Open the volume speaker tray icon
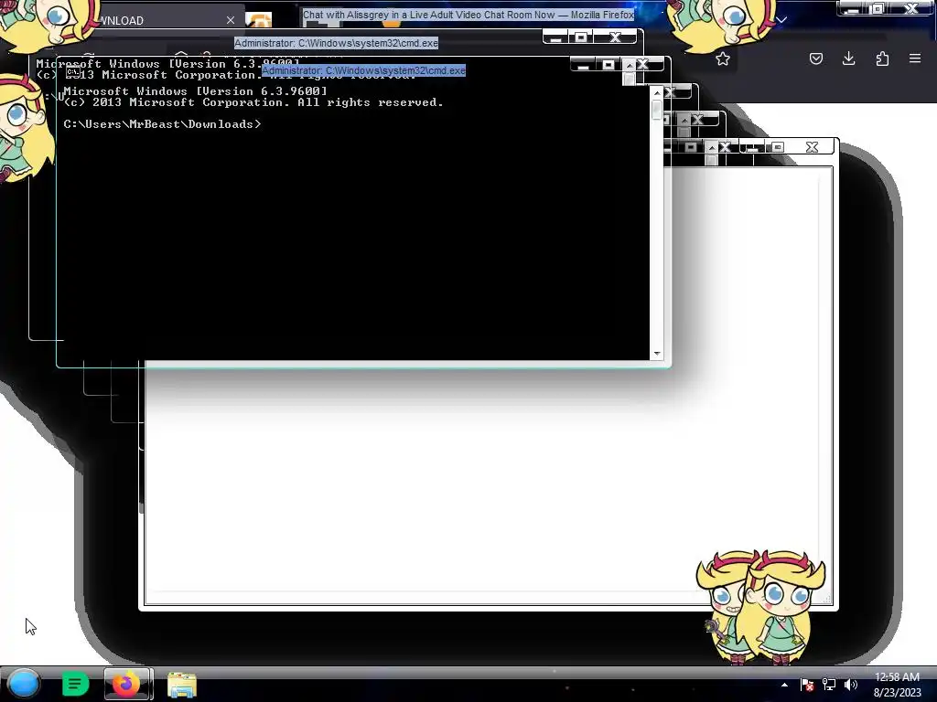Viewport: 937px width, 702px height. point(851,685)
